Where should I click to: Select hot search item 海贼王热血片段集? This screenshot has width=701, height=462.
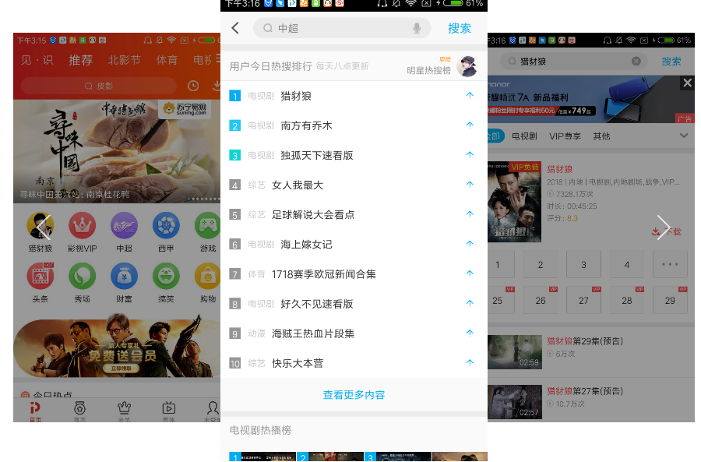pos(313,333)
